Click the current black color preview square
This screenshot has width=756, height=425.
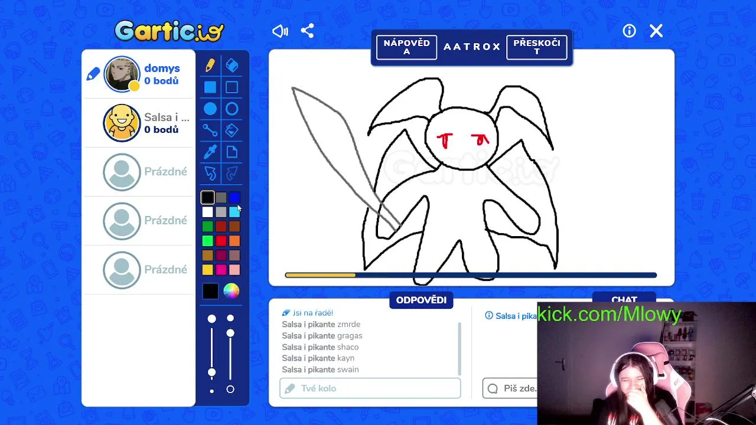coord(210,291)
